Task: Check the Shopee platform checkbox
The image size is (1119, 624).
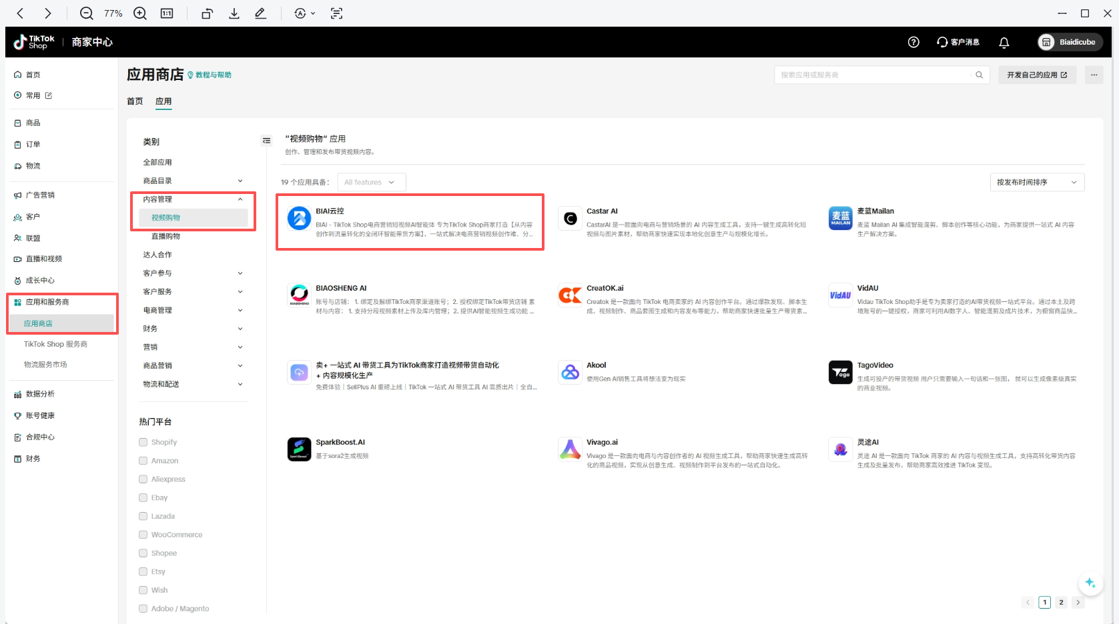Action: pyautogui.click(x=143, y=553)
